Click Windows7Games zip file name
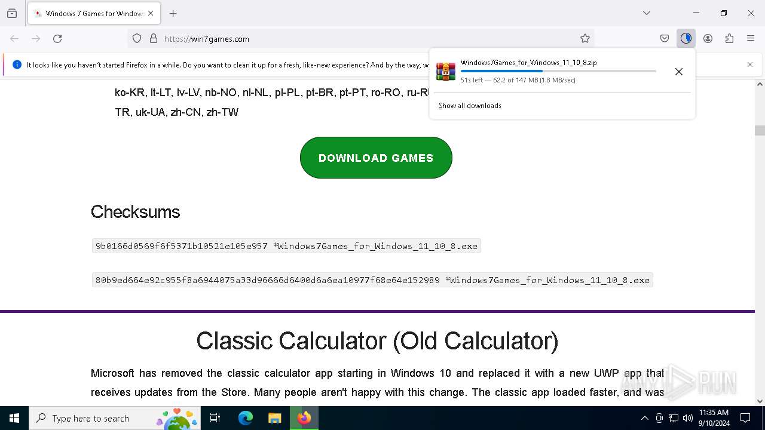 point(528,62)
